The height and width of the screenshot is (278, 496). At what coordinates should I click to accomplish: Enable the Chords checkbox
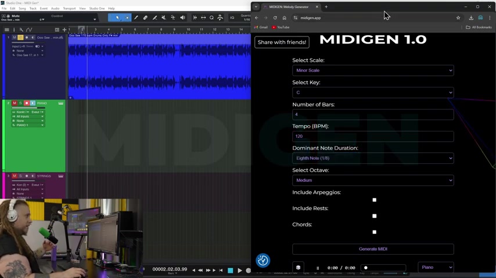tap(374, 232)
